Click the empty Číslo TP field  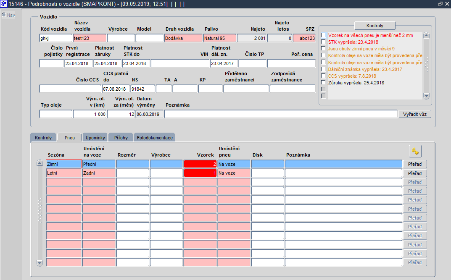coord(252,63)
